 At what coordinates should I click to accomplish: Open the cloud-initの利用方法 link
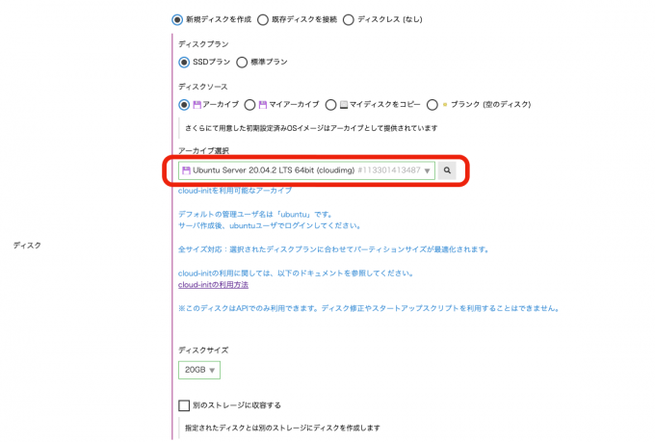(x=213, y=285)
